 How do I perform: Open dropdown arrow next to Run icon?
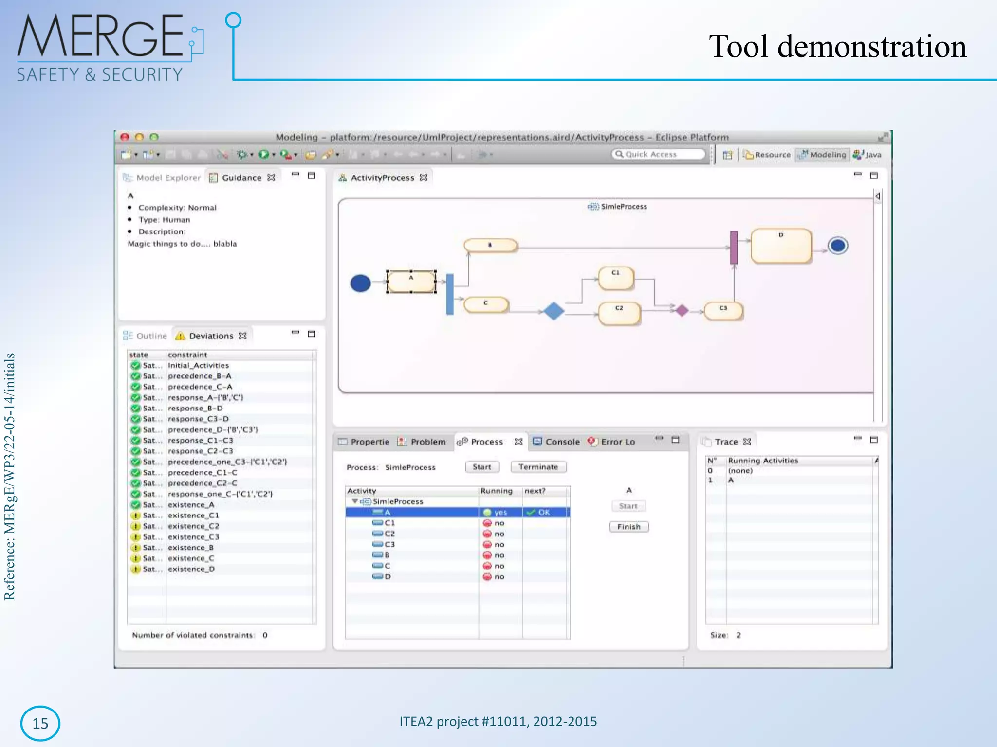point(274,155)
